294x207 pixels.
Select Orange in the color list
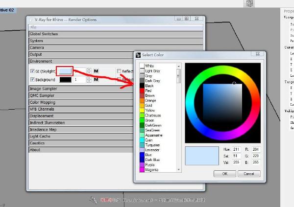point(150,100)
